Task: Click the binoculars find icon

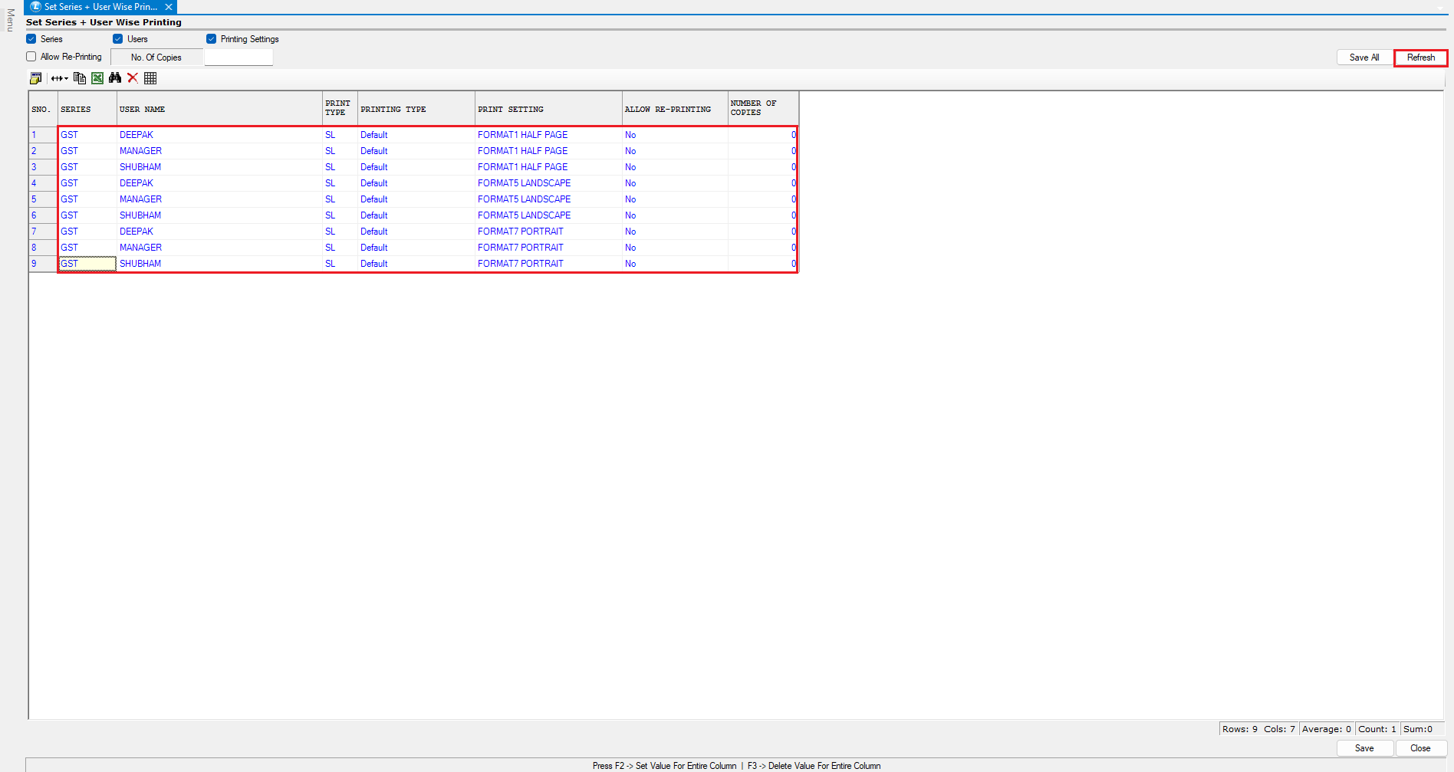Action: tap(115, 78)
